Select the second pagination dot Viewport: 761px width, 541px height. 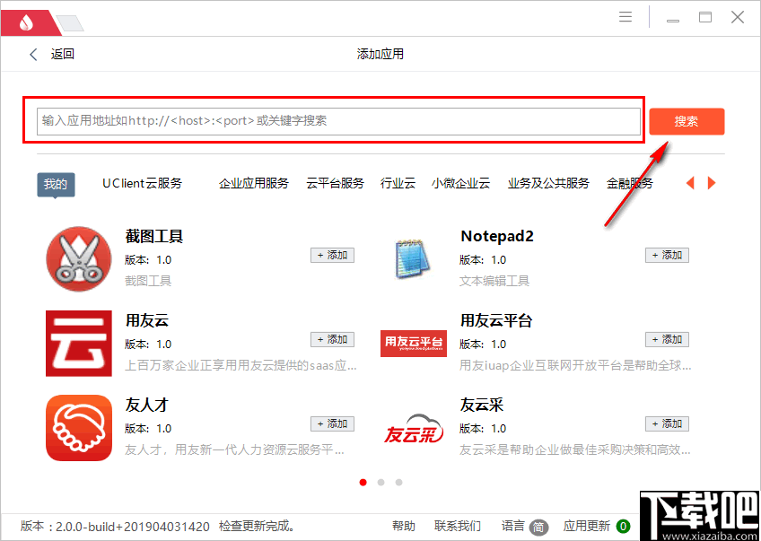pos(380,482)
